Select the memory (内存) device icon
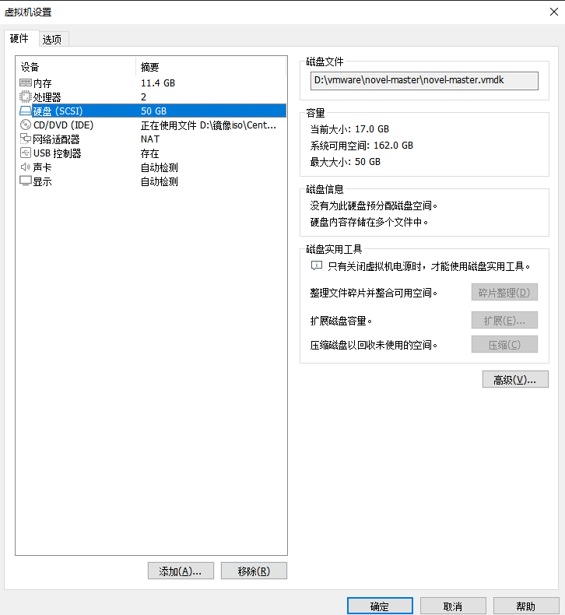 pos(26,83)
